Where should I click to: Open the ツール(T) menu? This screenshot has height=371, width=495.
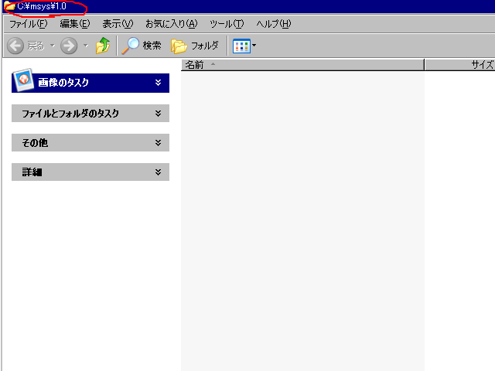point(227,24)
